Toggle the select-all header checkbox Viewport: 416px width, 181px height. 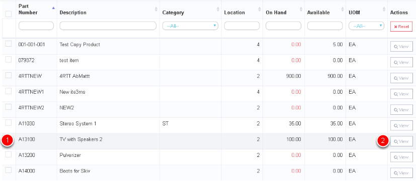coord(9,14)
